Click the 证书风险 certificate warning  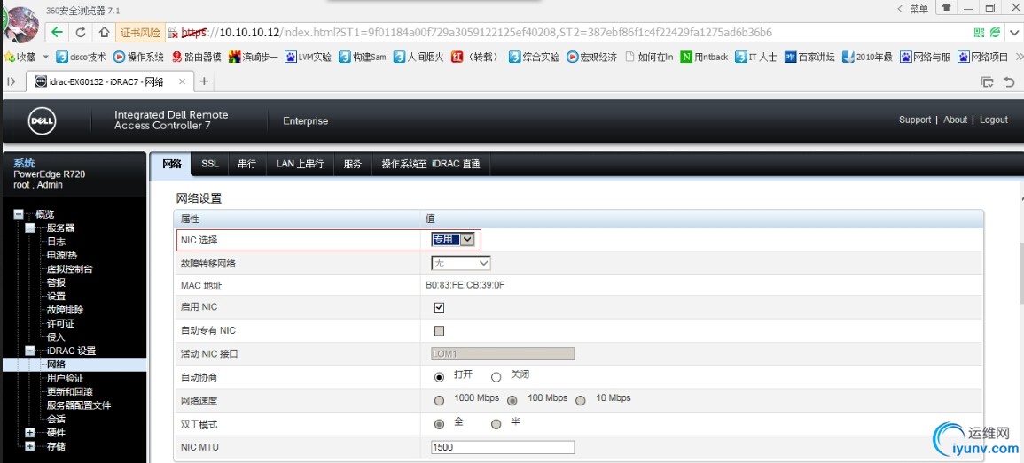pyautogui.click(x=140, y=32)
